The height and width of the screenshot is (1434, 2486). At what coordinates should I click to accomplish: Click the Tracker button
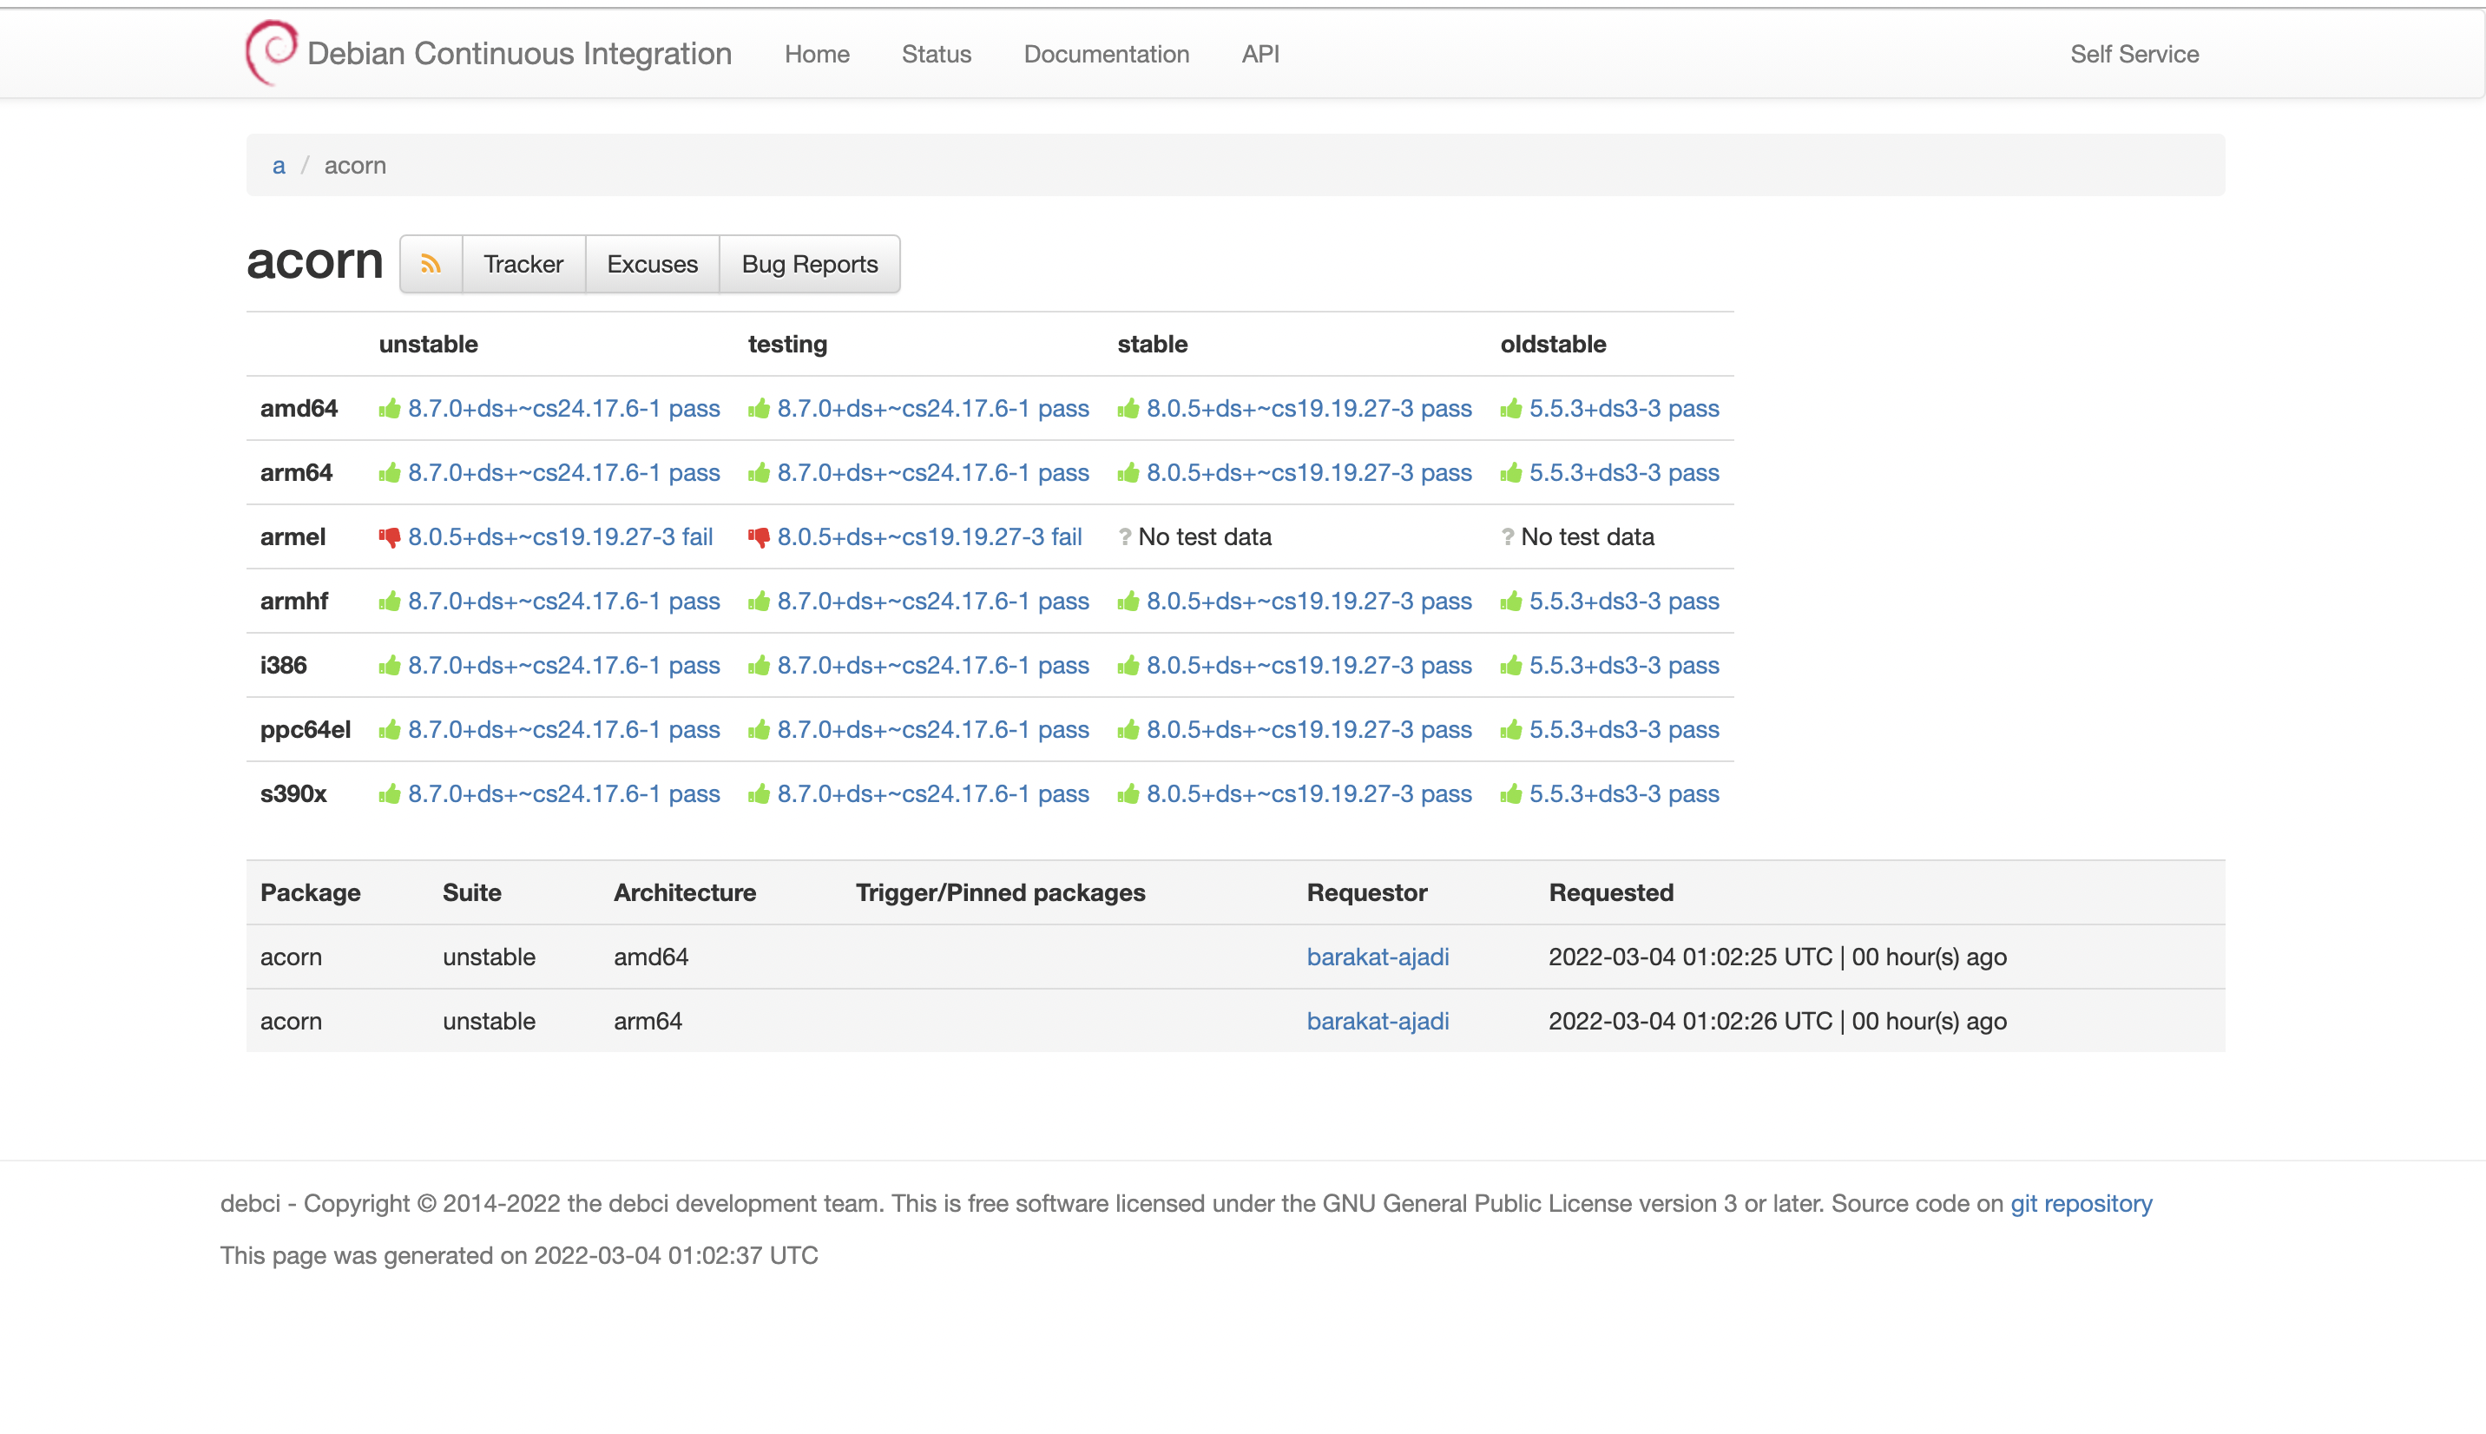tap(523, 264)
